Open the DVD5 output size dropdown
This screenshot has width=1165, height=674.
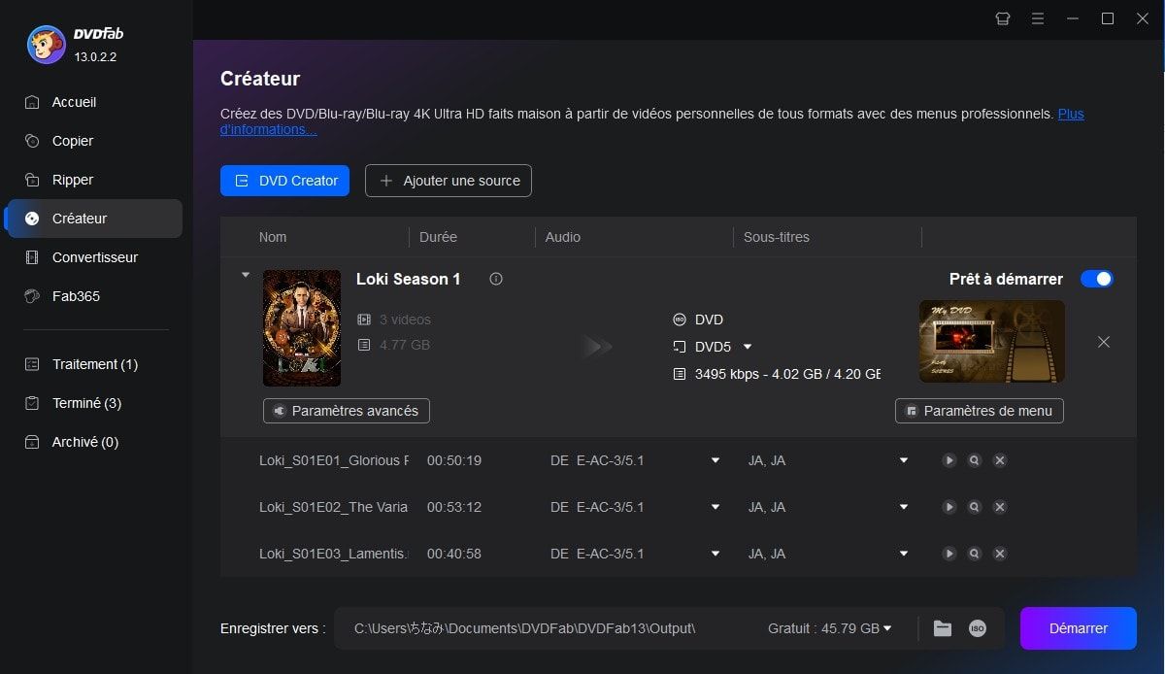coord(748,347)
